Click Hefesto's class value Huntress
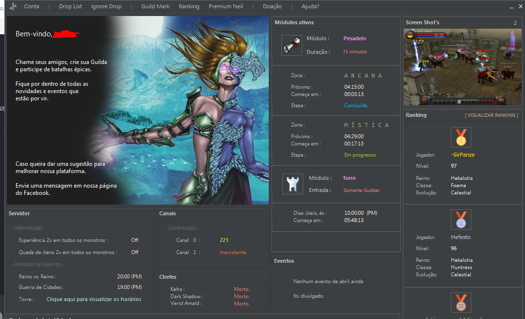 [x=462, y=268]
